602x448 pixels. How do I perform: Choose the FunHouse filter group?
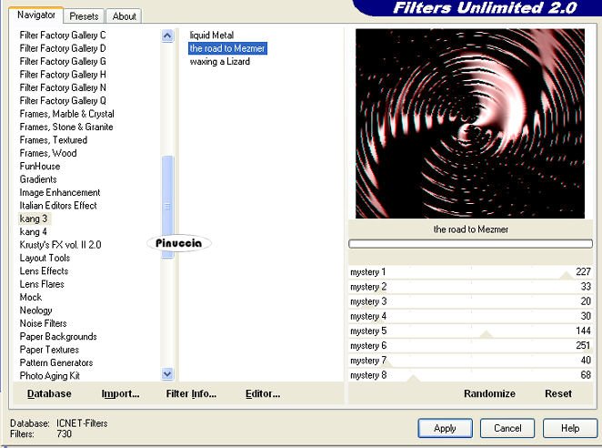[x=40, y=166]
